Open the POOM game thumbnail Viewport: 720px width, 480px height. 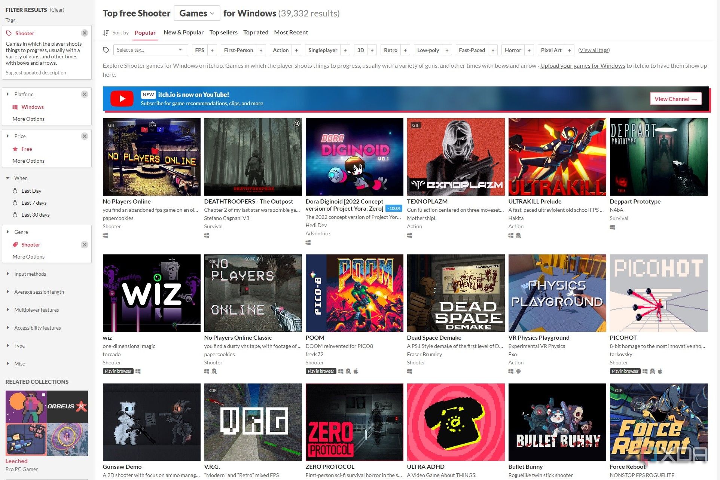pyautogui.click(x=354, y=293)
